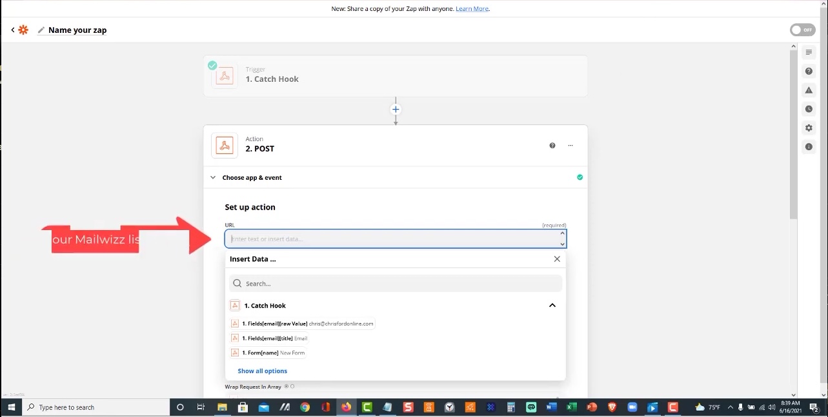Image resolution: width=828 pixels, height=417 pixels.
Task: Open the weather 75°F widget
Action: click(709, 407)
